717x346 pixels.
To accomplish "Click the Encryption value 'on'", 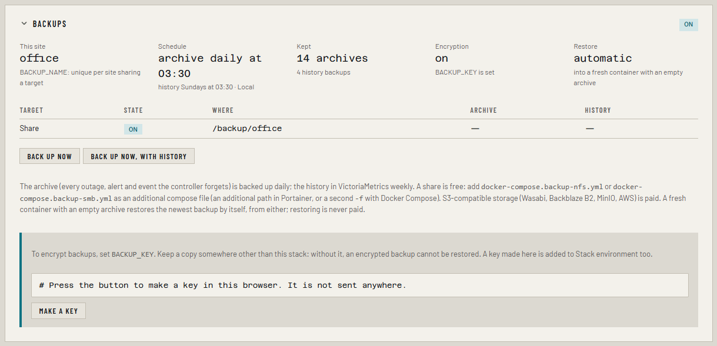I will point(442,58).
